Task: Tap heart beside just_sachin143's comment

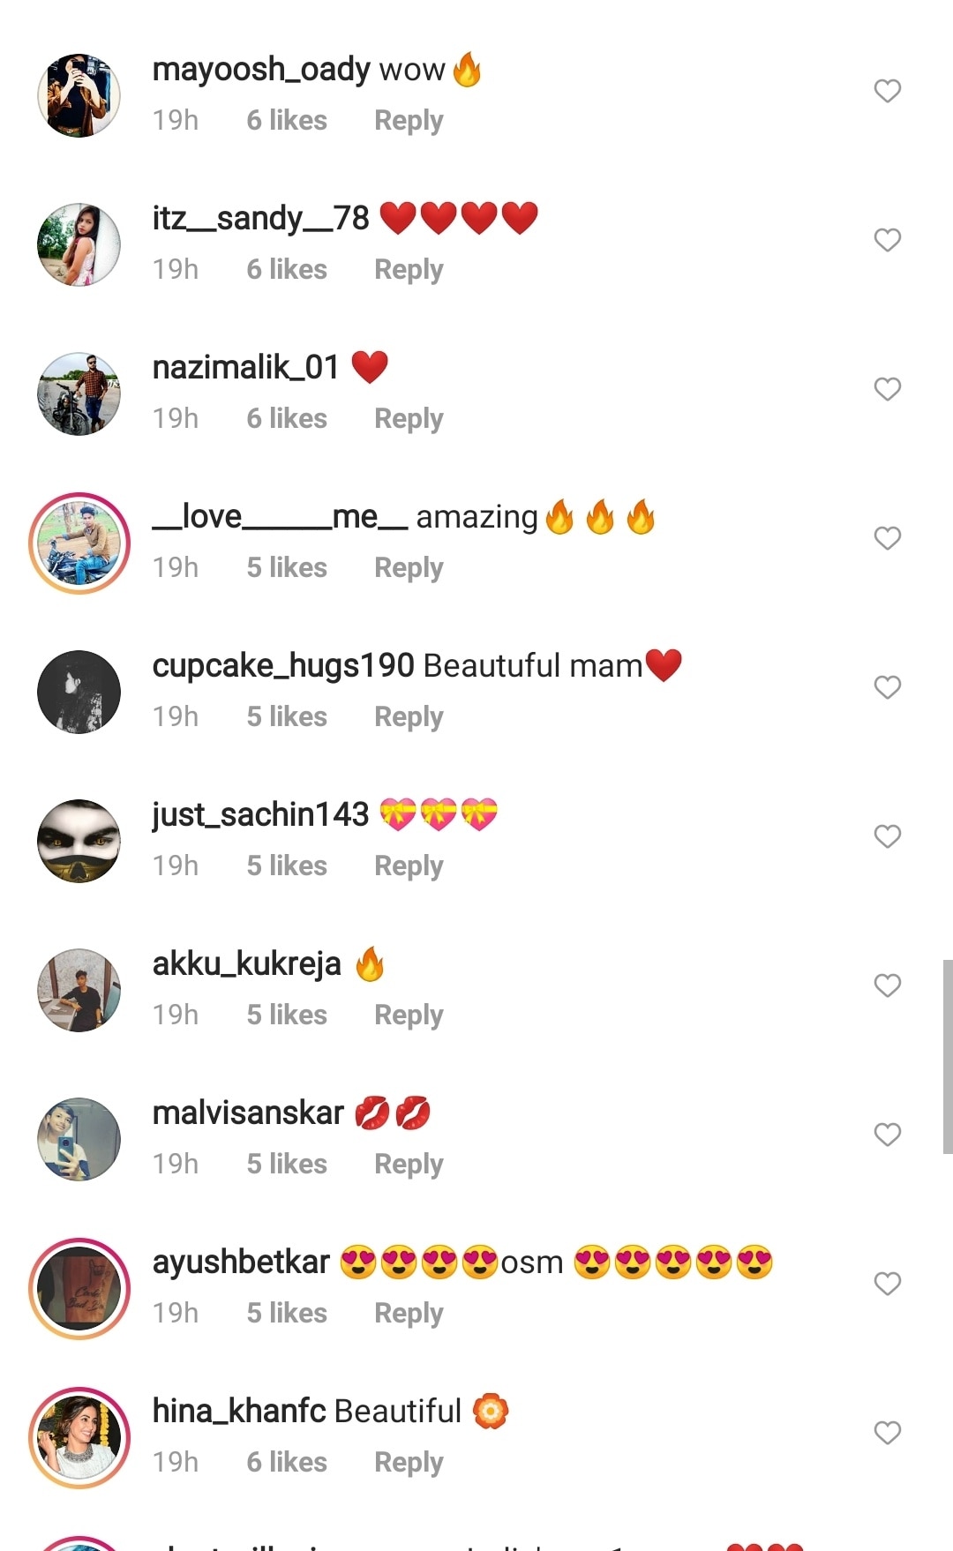Action: (x=887, y=836)
